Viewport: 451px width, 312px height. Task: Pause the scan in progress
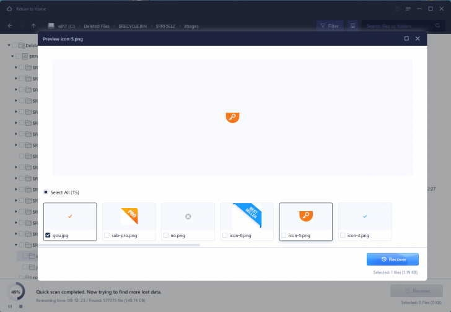(x=10, y=306)
